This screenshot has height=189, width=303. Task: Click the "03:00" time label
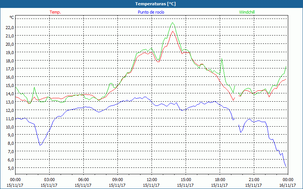click(x=50, y=180)
